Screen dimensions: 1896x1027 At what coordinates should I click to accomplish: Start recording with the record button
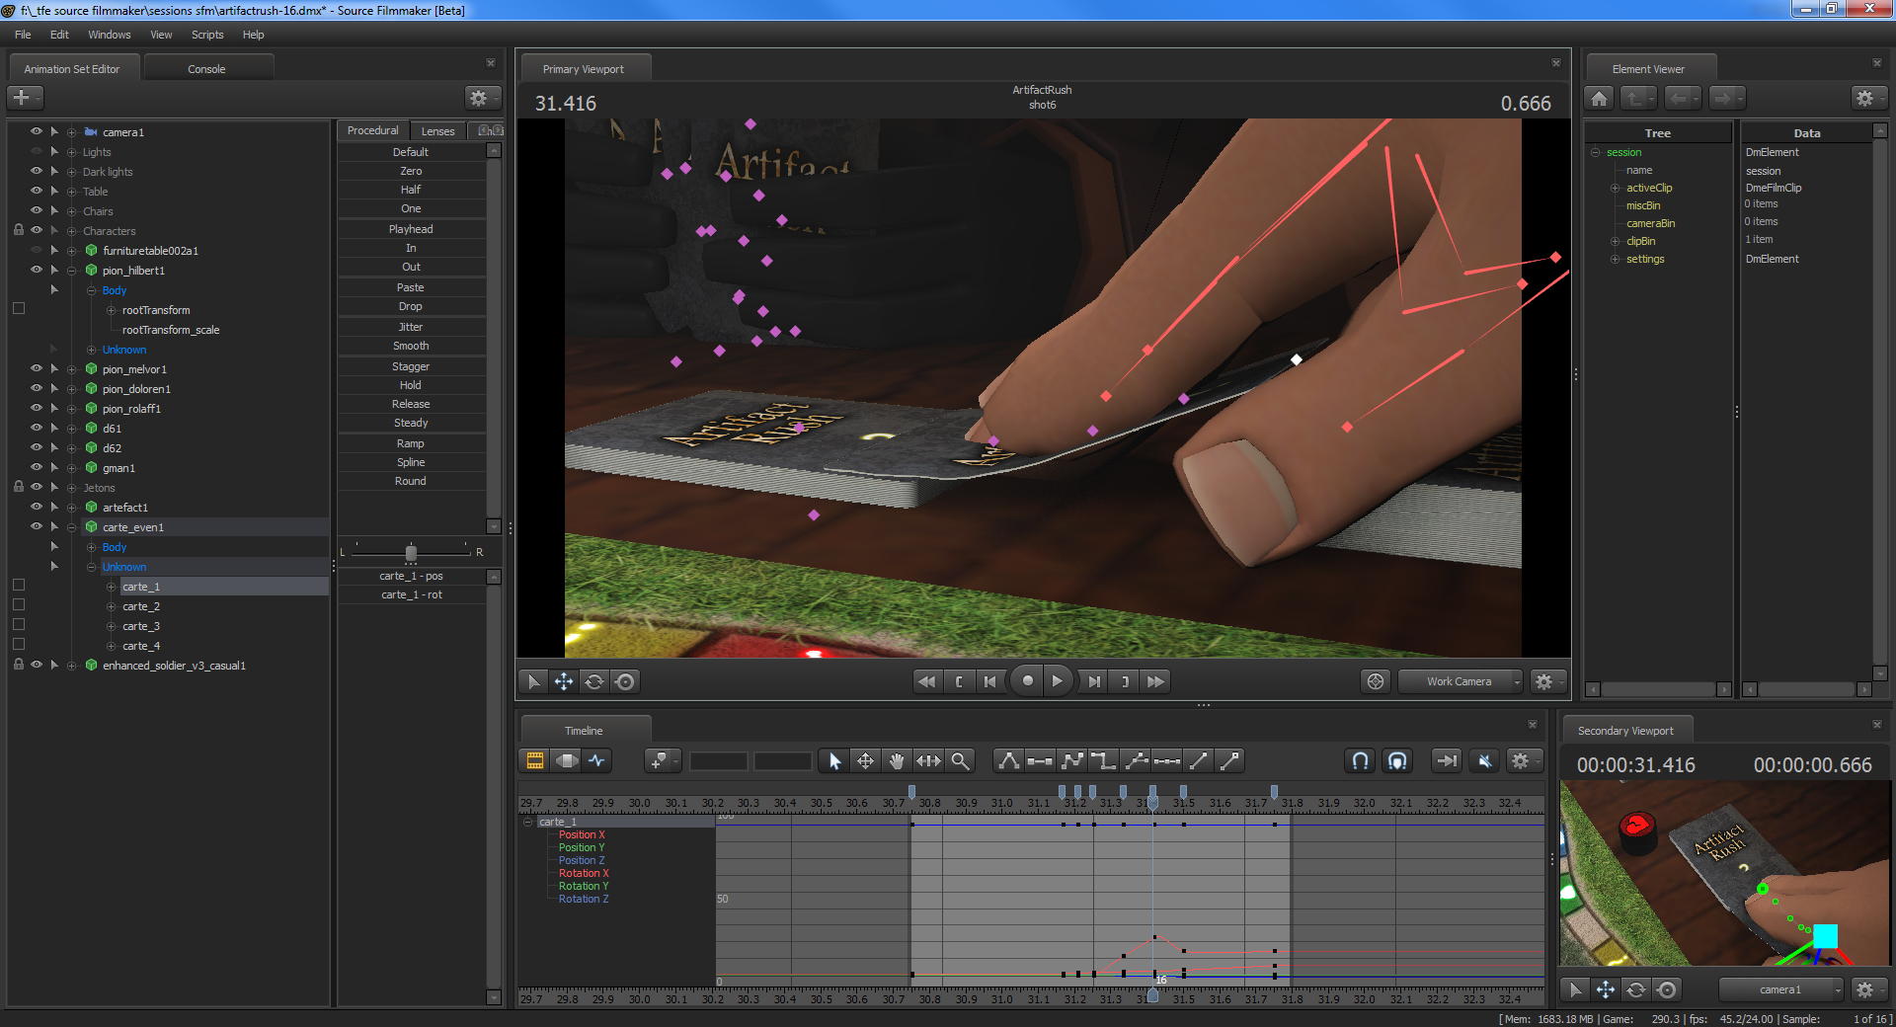pos(1028,681)
